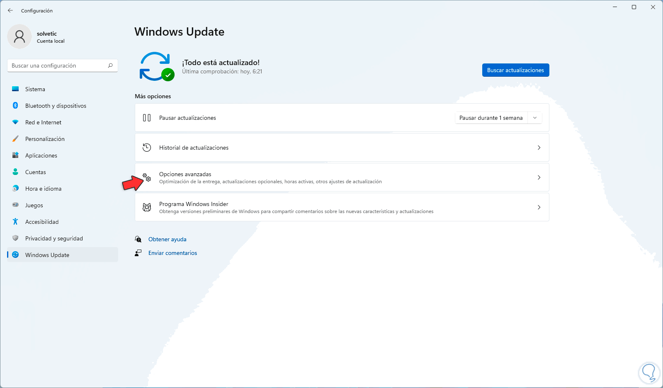Click the Sistema monitor icon
663x388 pixels.
(x=15, y=89)
